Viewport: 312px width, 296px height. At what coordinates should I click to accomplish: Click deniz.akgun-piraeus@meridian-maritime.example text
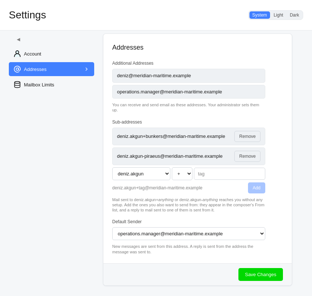coord(170,156)
